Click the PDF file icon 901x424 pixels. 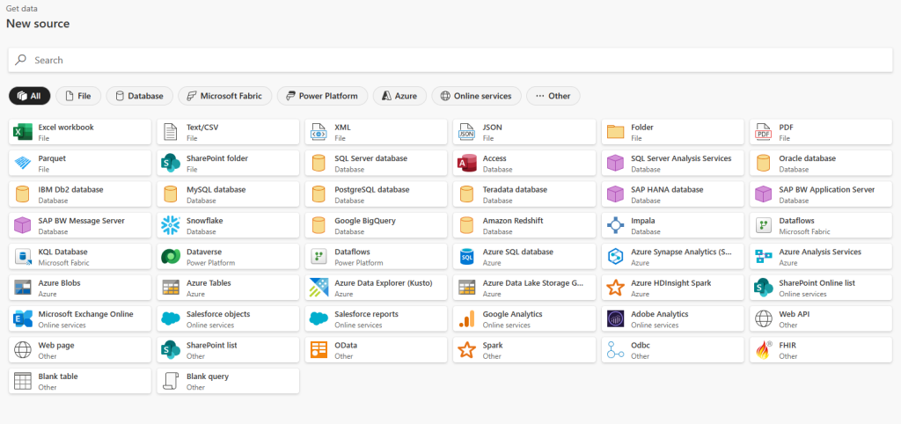click(763, 132)
